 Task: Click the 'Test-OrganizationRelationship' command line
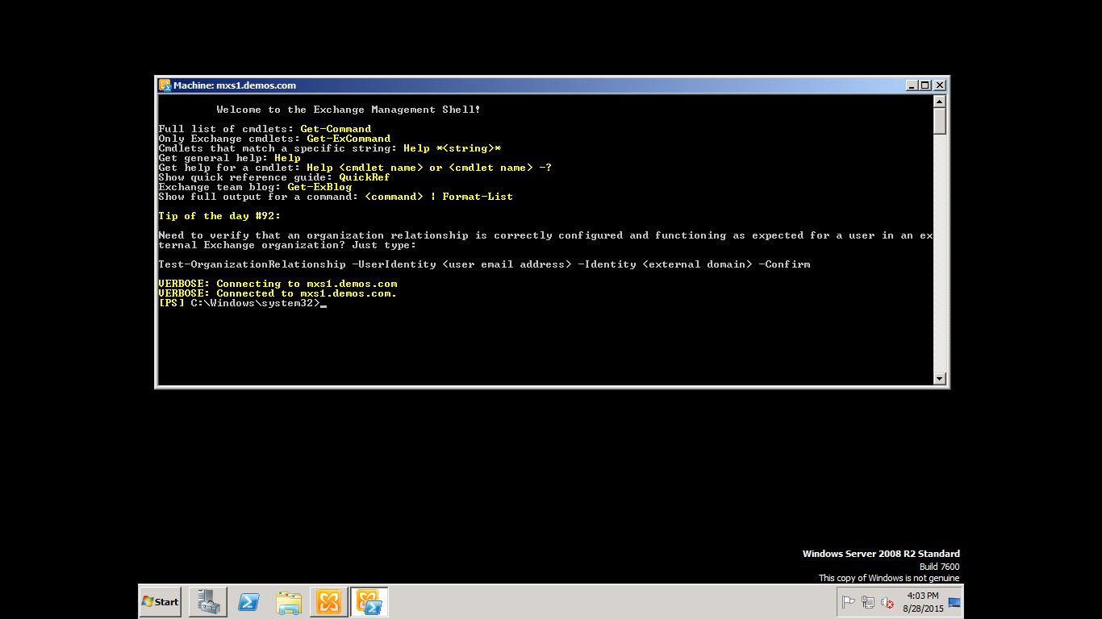pos(484,264)
